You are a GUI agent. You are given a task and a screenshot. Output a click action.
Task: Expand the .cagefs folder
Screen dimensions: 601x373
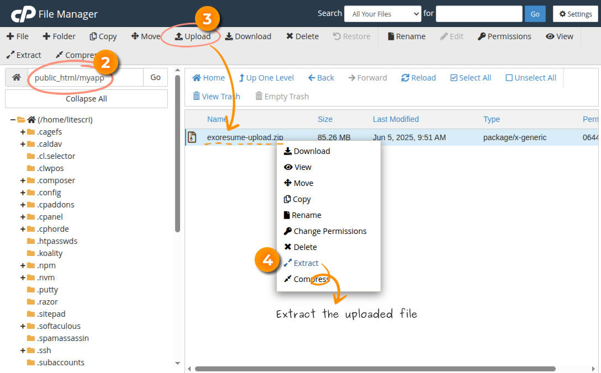point(23,132)
